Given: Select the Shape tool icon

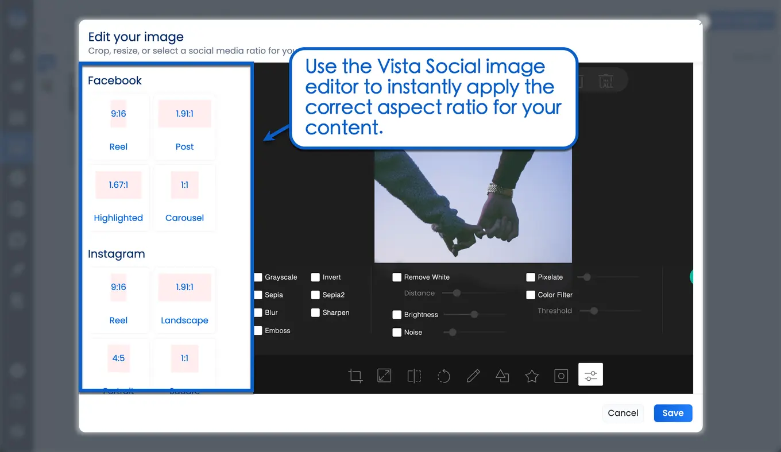Looking at the screenshot, I should tap(502, 376).
